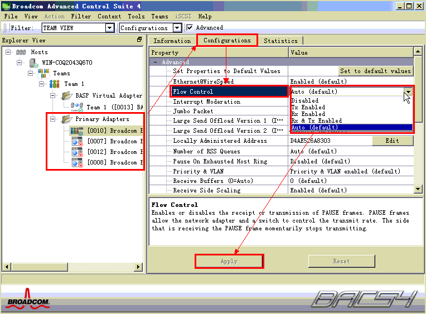
Task: Collapse the BASP Virtual Adapter node
Action: pos(53,95)
